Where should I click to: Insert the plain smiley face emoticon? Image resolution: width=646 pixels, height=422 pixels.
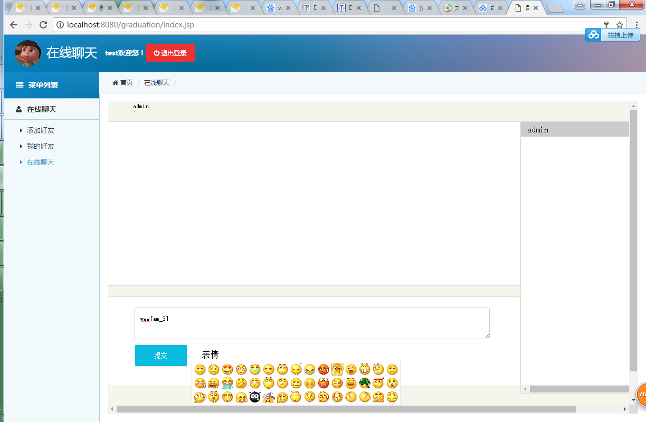tap(200, 369)
